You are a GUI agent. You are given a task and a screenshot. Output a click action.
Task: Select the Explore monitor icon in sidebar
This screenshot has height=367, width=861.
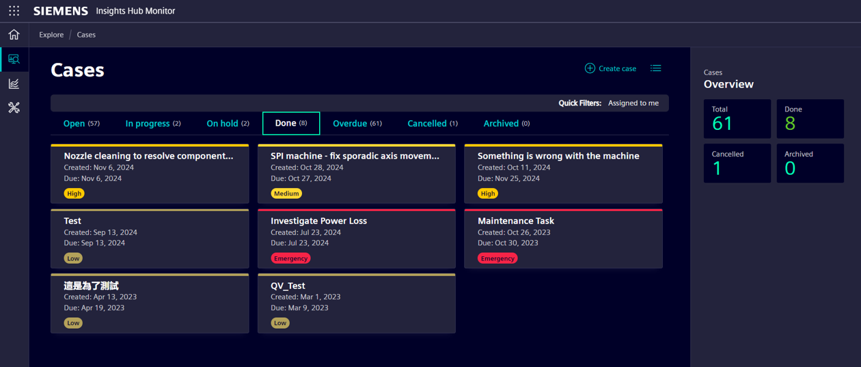[14, 59]
